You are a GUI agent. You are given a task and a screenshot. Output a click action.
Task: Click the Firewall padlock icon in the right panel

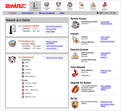pyautogui.click(x=76, y=40)
